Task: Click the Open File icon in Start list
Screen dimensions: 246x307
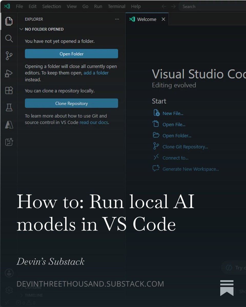Action: click(156, 124)
